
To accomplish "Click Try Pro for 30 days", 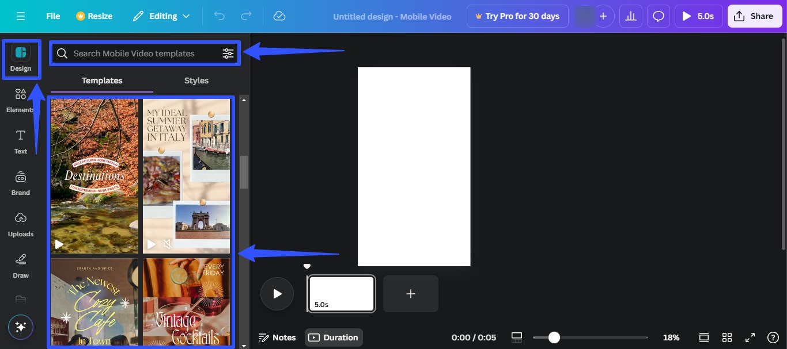I will [517, 16].
